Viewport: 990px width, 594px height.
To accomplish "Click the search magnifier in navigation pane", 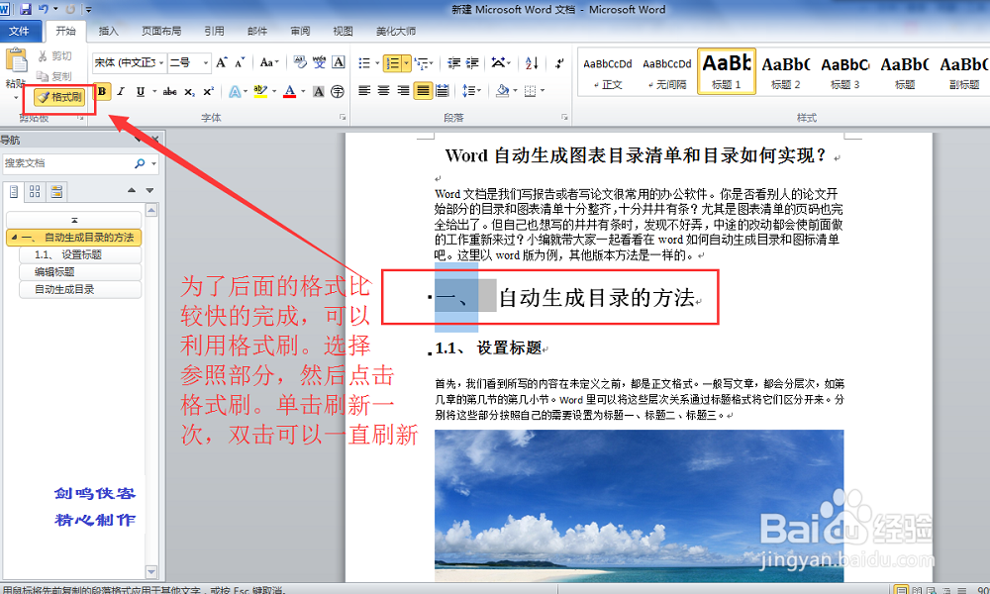I will [x=140, y=163].
